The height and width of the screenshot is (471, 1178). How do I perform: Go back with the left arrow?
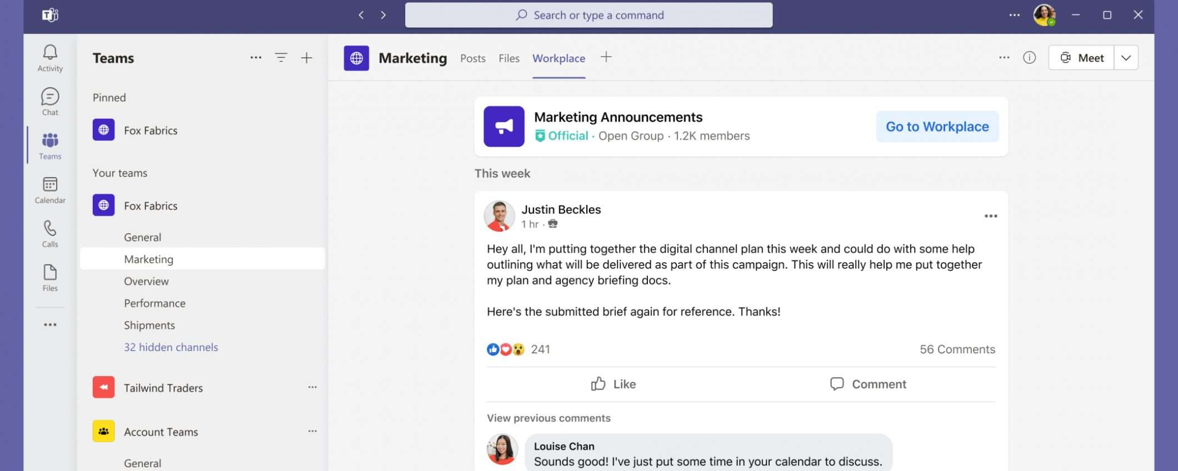pos(361,15)
